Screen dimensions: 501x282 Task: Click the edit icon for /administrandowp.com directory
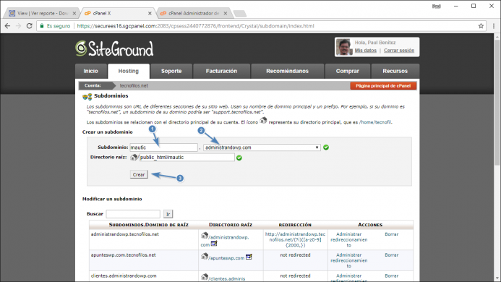coord(214,244)
